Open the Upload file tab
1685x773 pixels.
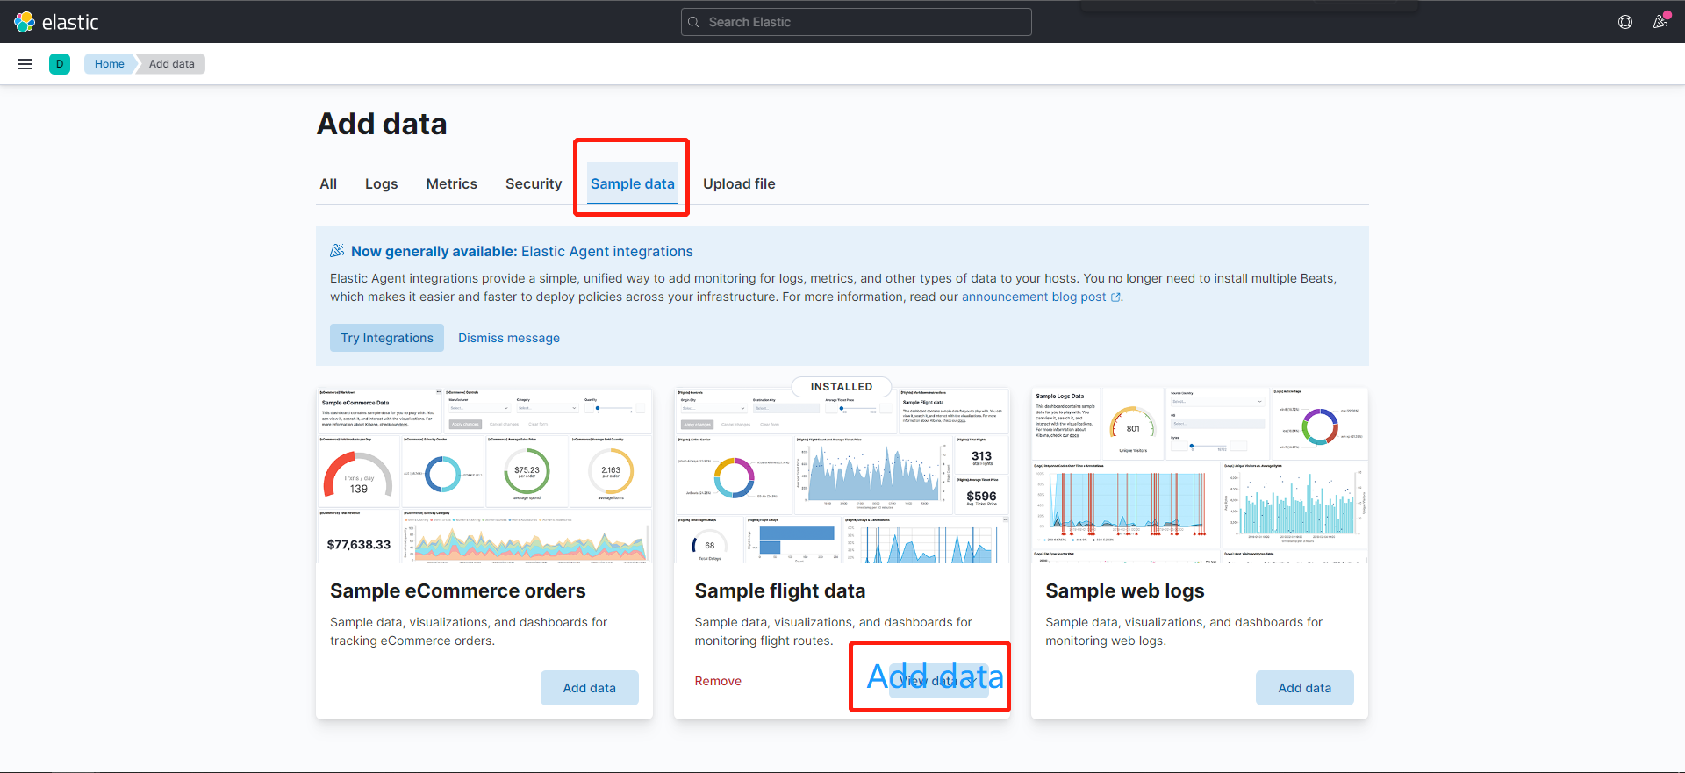point(739,183)
